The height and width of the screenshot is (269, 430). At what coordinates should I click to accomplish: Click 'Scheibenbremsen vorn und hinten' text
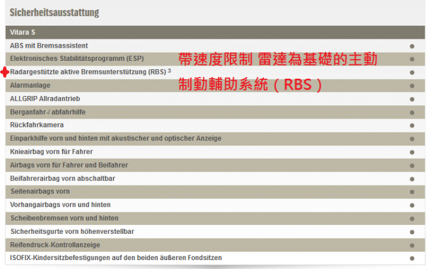click(64, 218)
